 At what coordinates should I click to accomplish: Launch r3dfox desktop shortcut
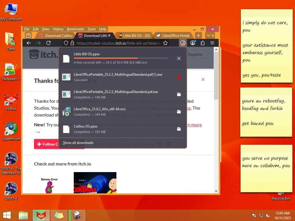pos(11,102)
